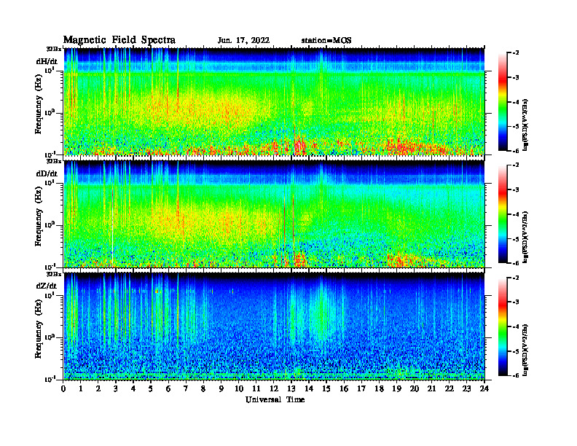The image size is (577, 446).
Task: Select hour tick label "15" on time axis
Action: (326, 388)
